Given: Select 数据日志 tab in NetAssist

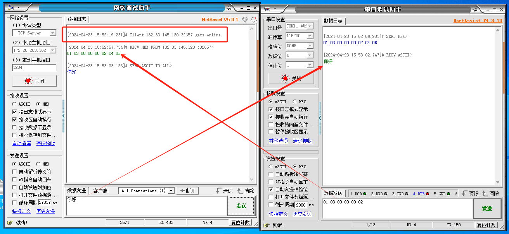Looking at the screenshot, I should [x=77, y=19].
